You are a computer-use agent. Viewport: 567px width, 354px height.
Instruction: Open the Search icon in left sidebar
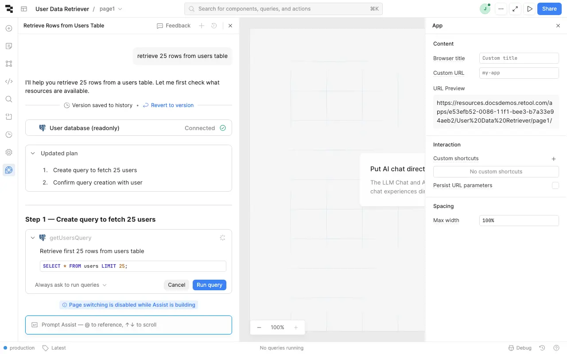click(x=9, y=99)
